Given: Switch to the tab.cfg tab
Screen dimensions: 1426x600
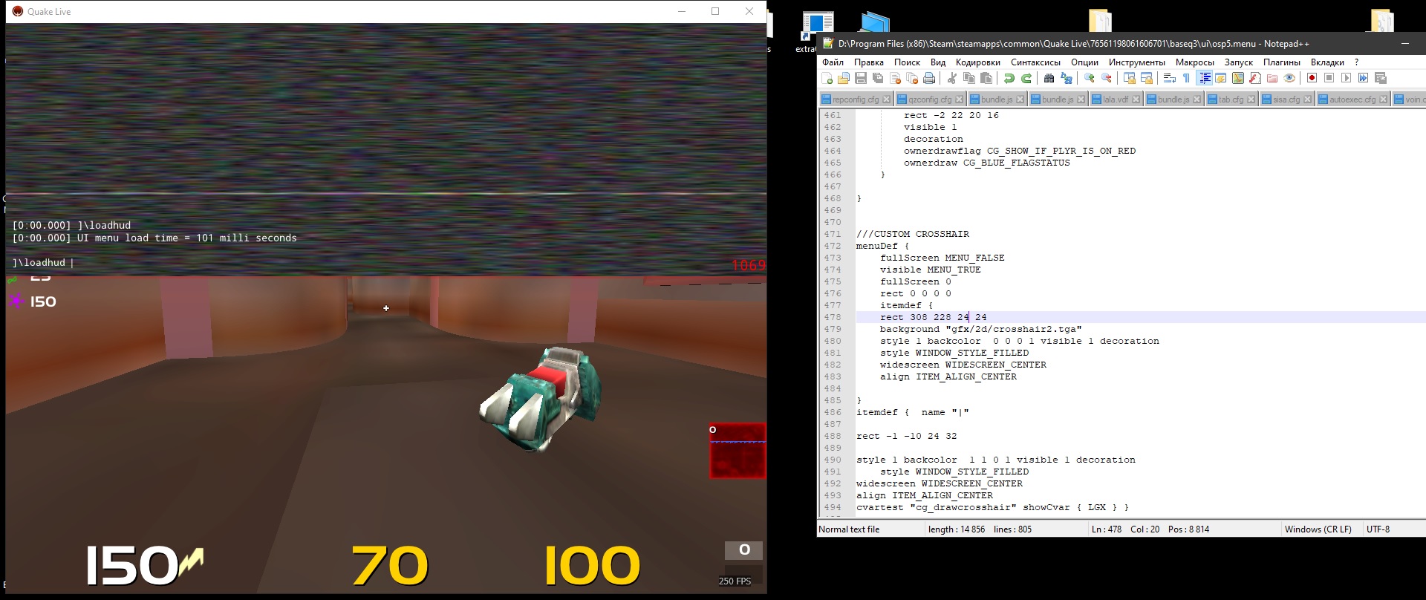Looking at the screenshot, I should pos(1231,100).
